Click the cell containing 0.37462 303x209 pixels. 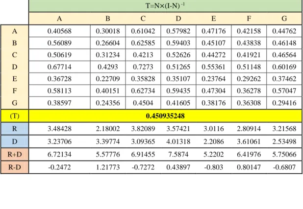pyautogui.click(x=284, y=79)
